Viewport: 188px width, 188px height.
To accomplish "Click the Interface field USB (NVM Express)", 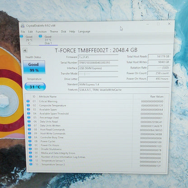I will point(98,68).
